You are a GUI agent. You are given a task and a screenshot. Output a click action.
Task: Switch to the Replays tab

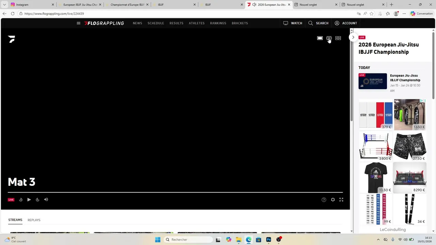coord(34,220)
